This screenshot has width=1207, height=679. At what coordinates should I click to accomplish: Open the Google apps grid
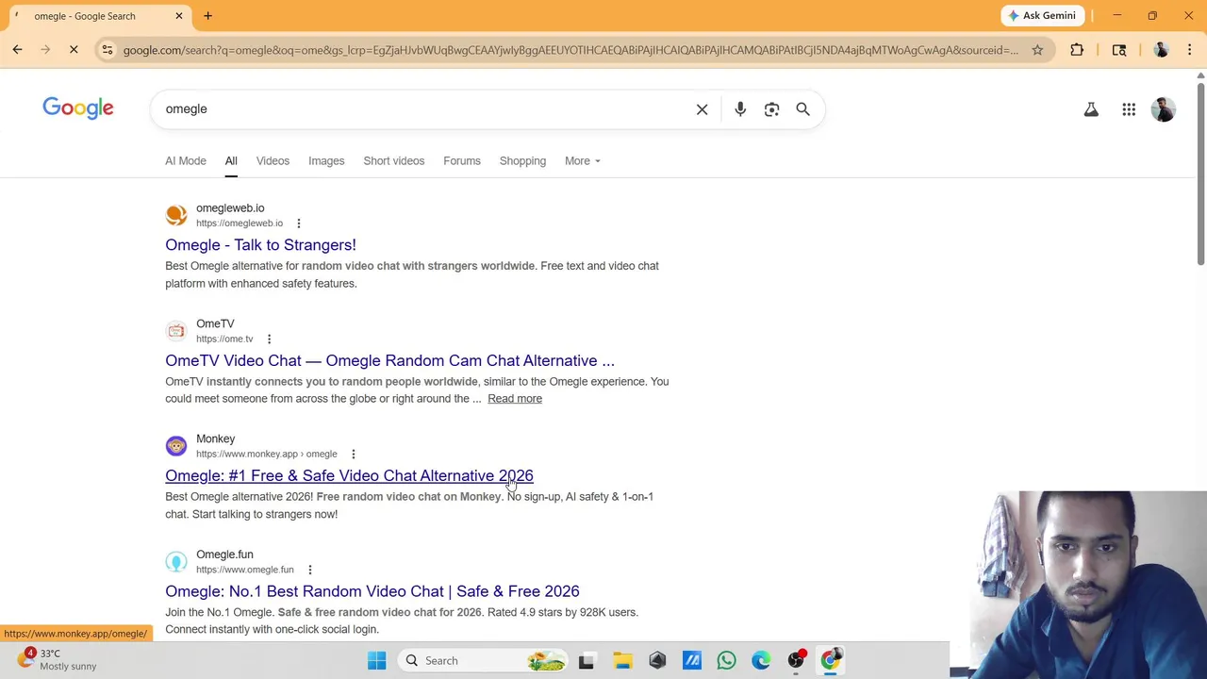[1129, 109]
